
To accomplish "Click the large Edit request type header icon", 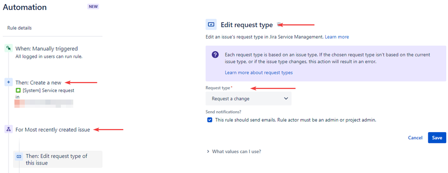I will (x=211, y=25).
